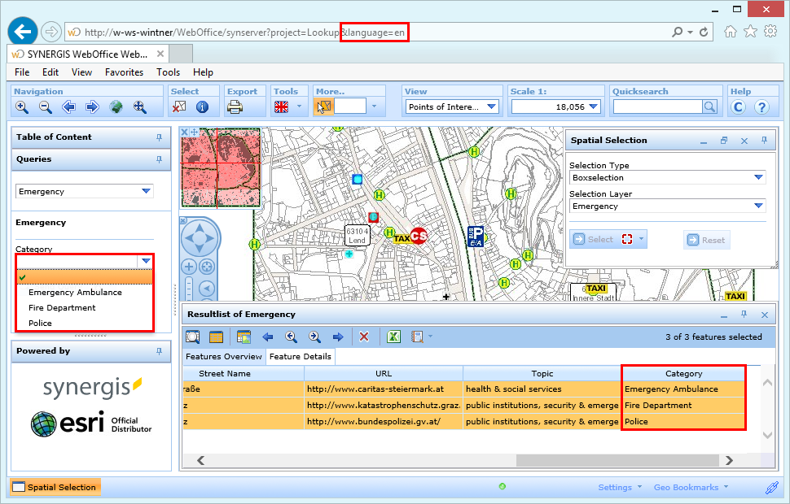Toggle the pin on Spatial Selection panel
Screen dimensions: 790x504
763,140
